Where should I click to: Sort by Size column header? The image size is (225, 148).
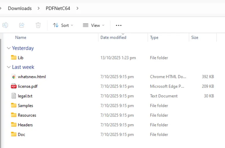coord(195,37)
